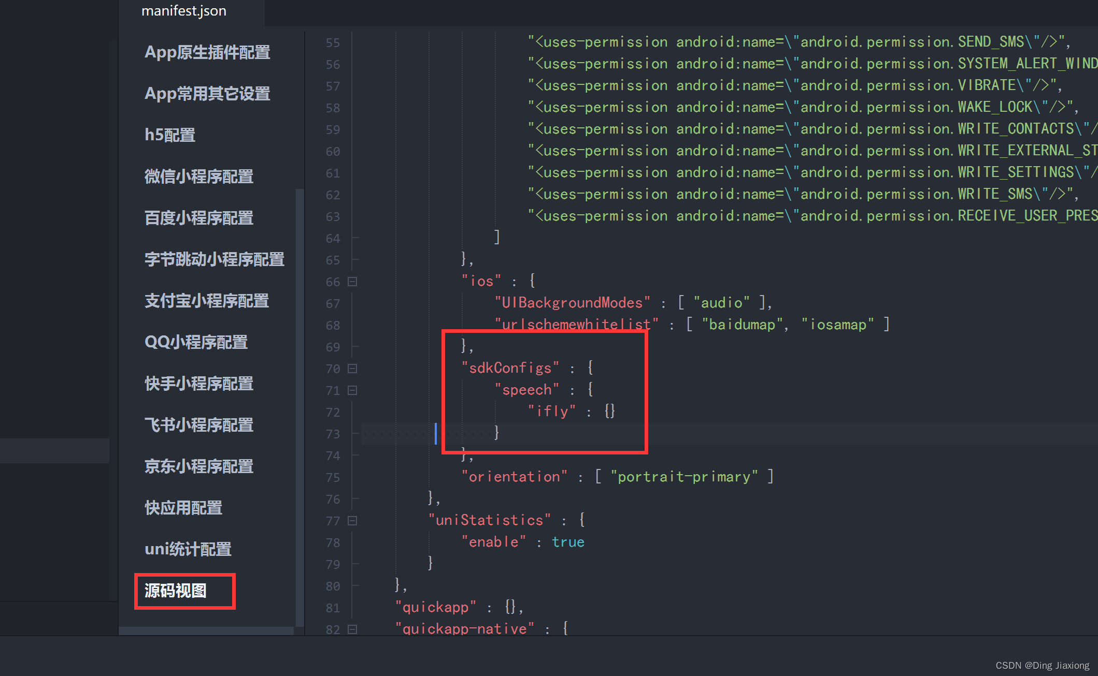Open 微信小程序配置 section

tap(199, 177)
